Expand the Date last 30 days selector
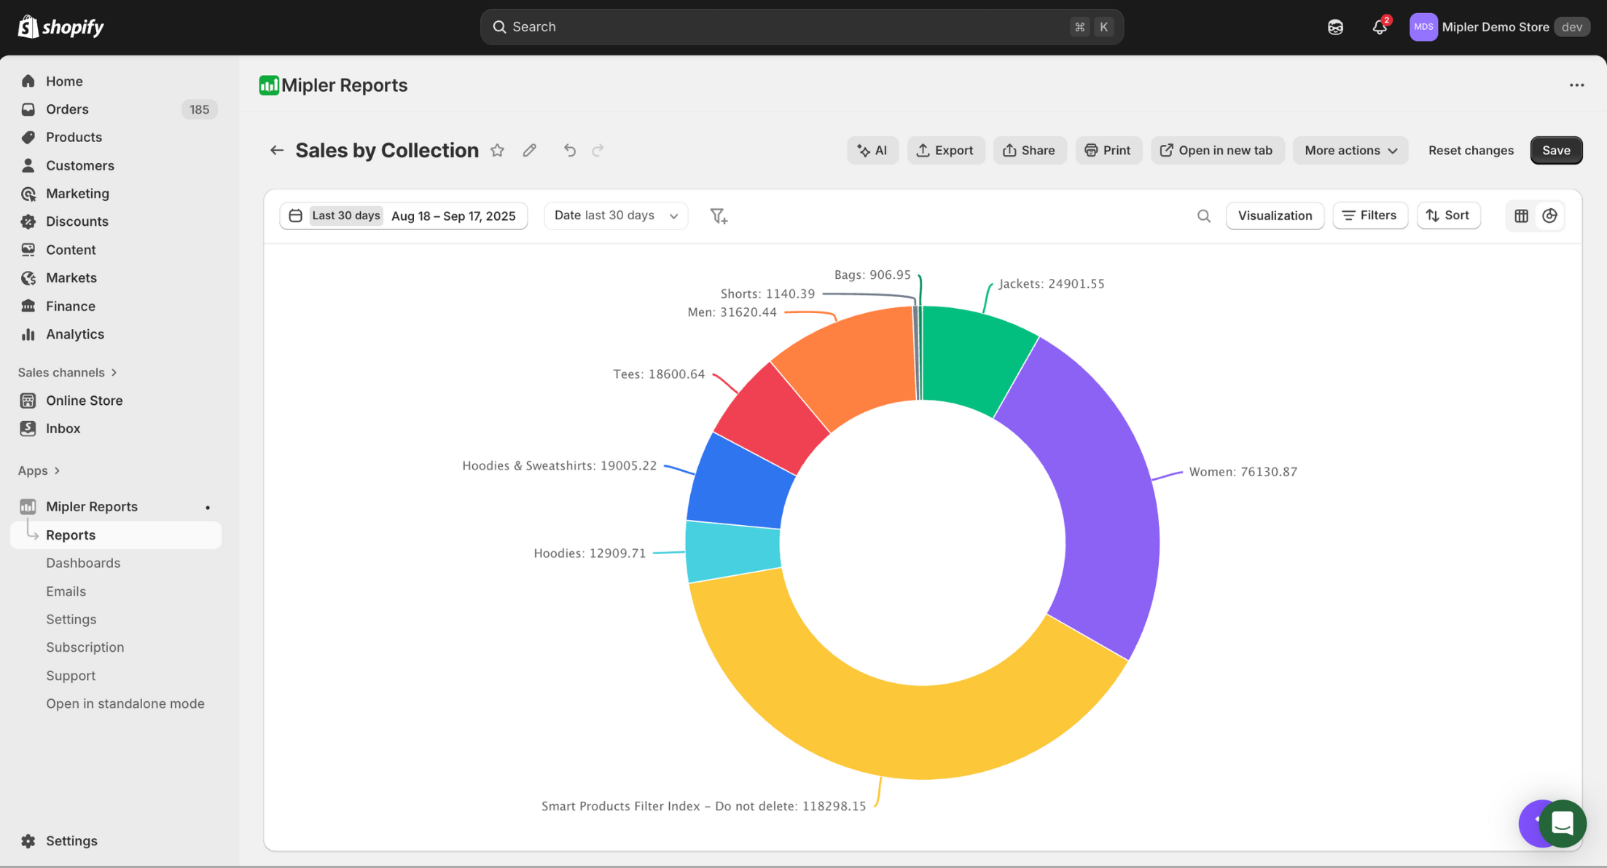Screen dimensions: 1607x868 pyautogui.click(x=616, y=215)
